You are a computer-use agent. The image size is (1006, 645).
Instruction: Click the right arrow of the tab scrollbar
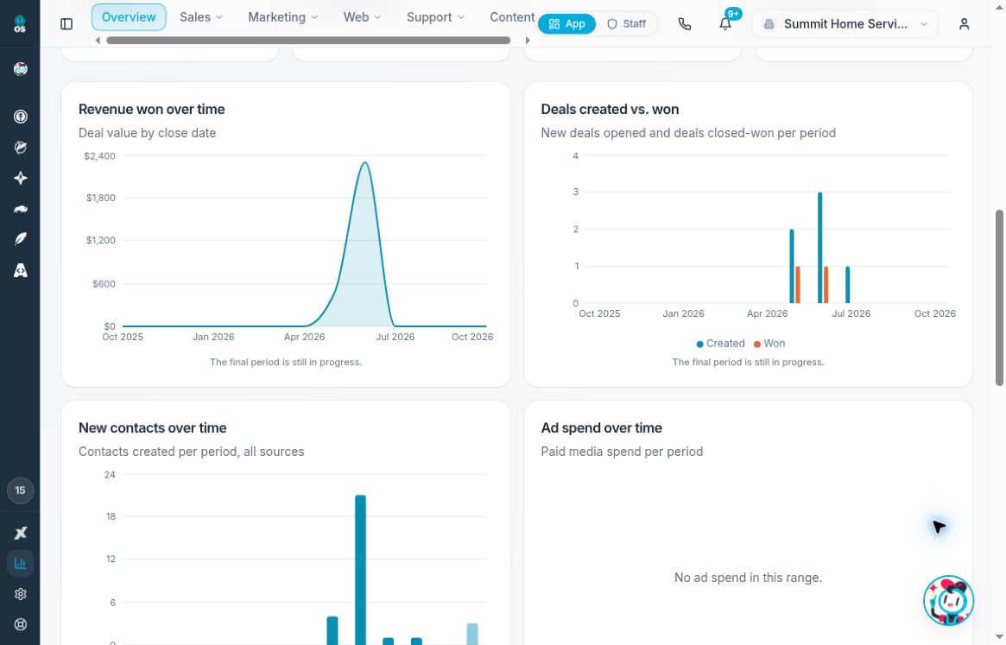click(528, 41)
